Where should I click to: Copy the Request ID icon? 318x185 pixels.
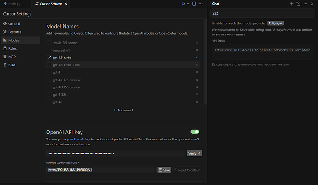[x=213, y=64]
